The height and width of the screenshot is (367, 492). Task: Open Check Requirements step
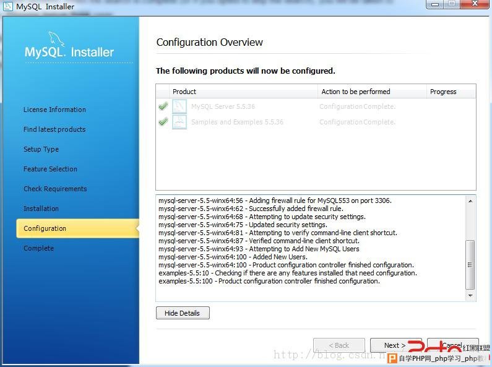(x=55, y=189)
